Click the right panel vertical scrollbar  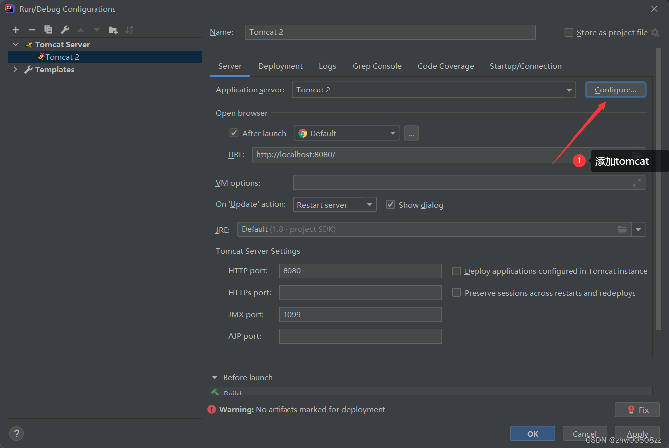coord(658,189)
